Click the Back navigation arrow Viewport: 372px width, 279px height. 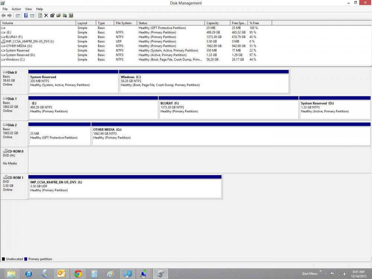click(x=4, y=15)
